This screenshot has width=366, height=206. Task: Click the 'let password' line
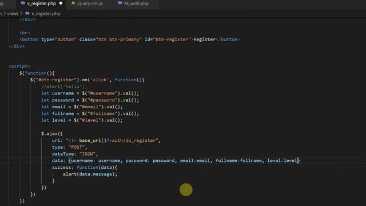[x=90, y=100]
